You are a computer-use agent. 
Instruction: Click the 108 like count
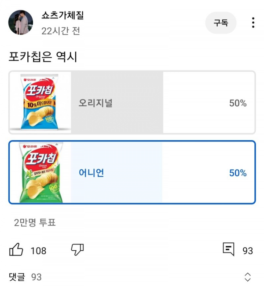(38, 251)
